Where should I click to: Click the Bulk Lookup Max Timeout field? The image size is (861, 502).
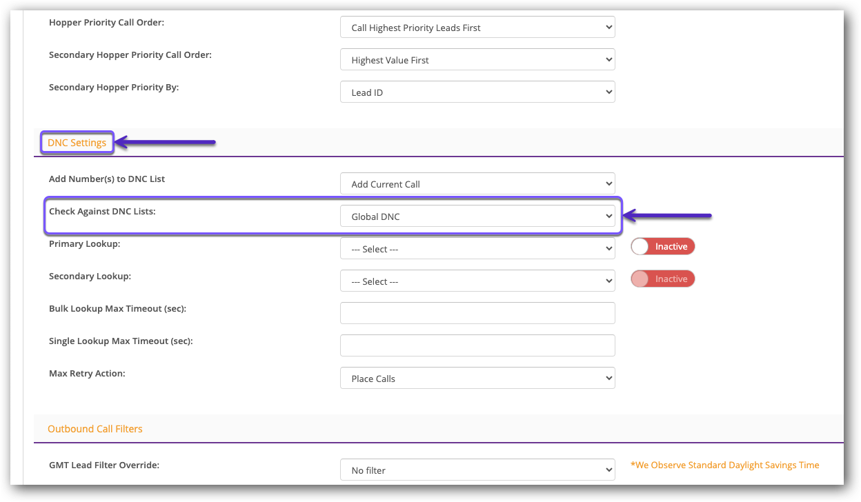tap(477, 313)
